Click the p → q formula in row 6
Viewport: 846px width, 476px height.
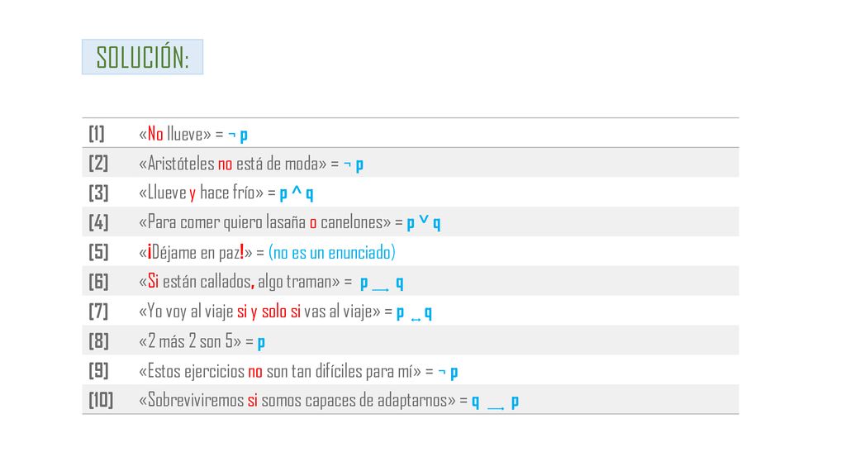click(x=382, y=283)
